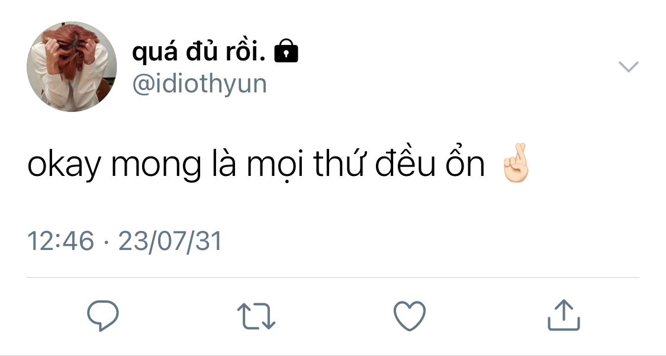Select the 12:46 timestamp
This screenshot has height=356, width=666.
60,241
